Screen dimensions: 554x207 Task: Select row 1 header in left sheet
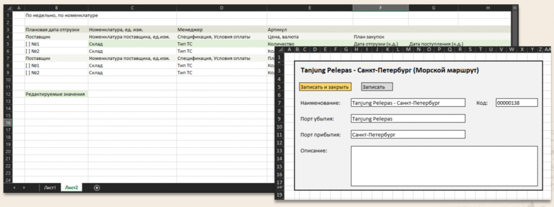pyautogui.click(x=8, y=15)
